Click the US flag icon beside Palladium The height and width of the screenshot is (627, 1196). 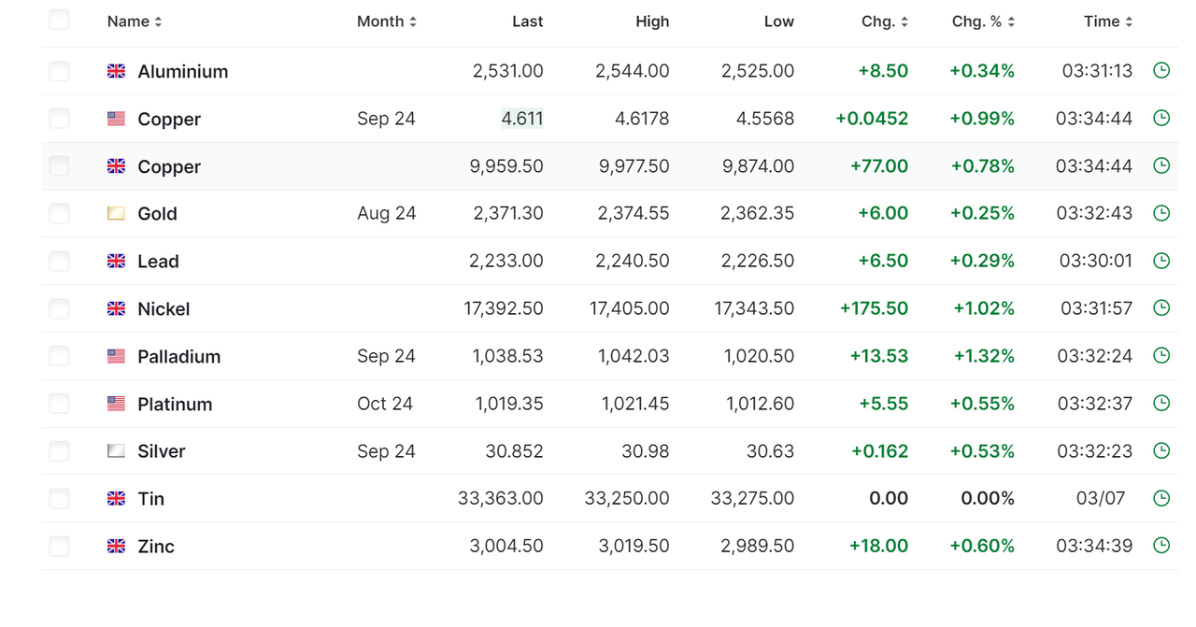coord(116,356)
